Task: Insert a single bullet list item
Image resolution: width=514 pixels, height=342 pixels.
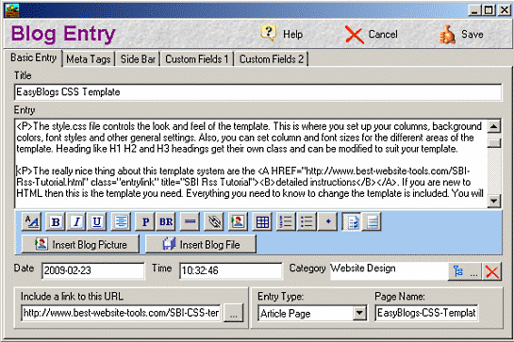Action: point(328,221)
